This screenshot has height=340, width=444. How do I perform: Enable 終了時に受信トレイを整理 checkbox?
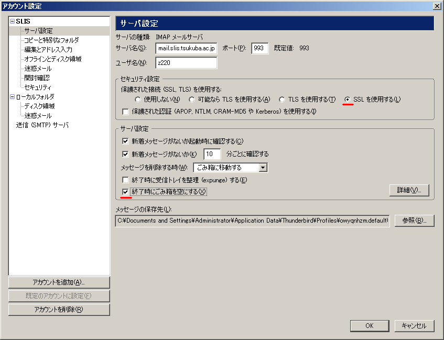(125, 180)
